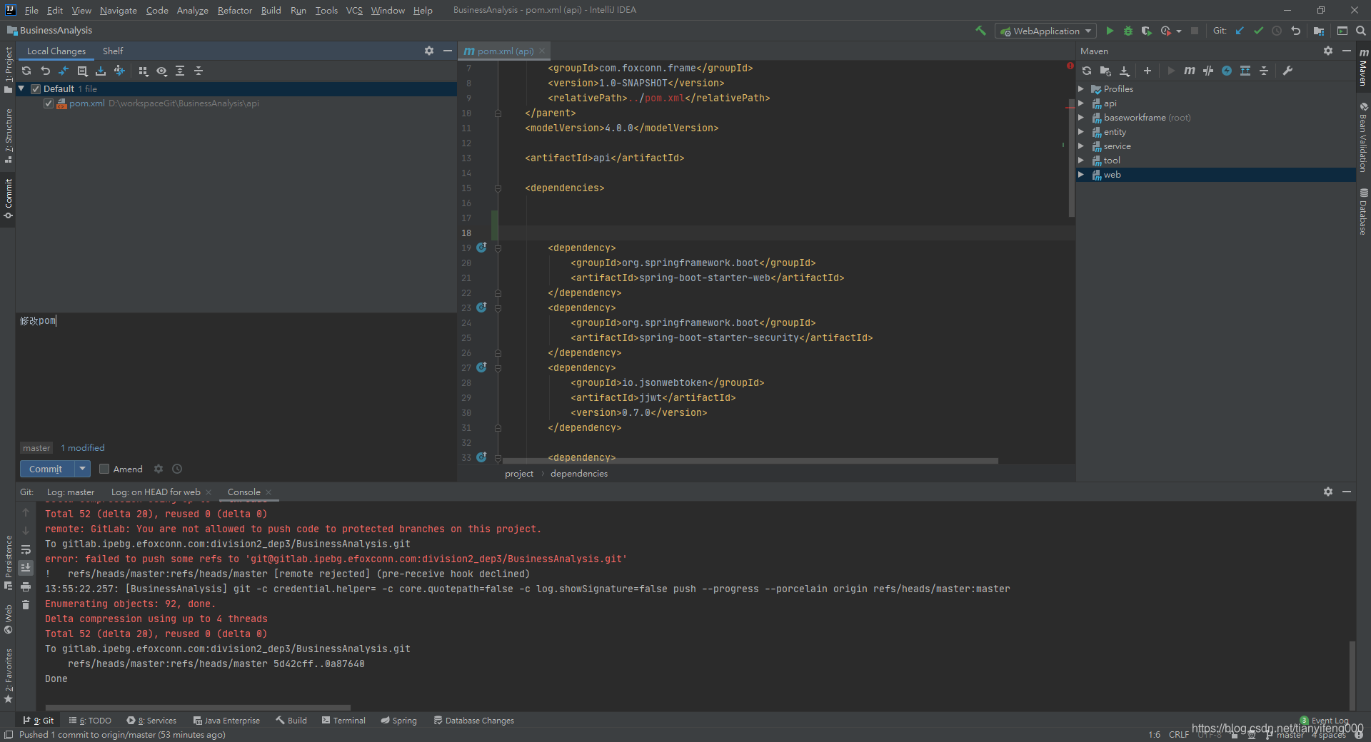Open the Refactor menu
This screenshot has width=1371, height=742.
pos(235,10)
